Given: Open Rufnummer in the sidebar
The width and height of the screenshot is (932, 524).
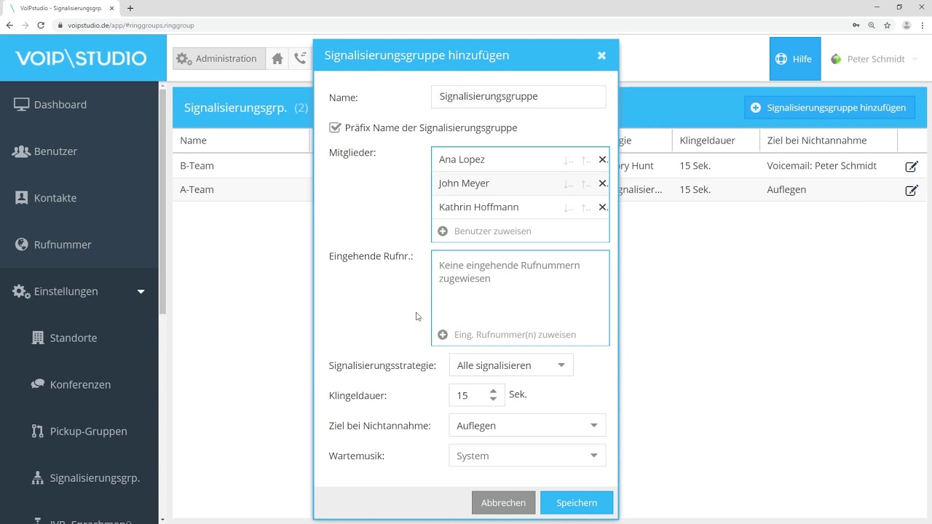Looking at the screenshot, I should (x=79, y=245).
